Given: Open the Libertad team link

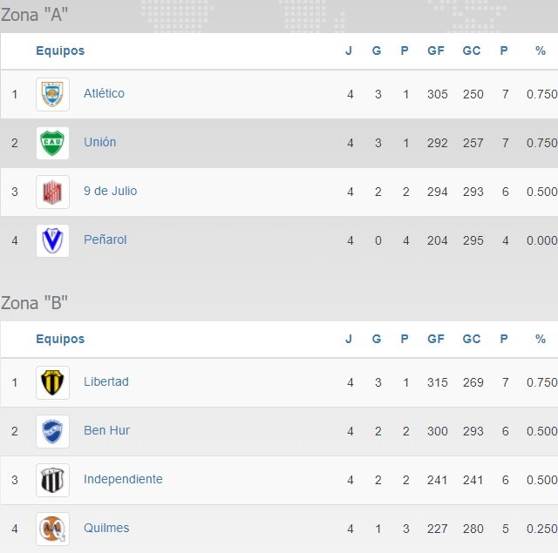Looking at the screenshot, I should coord(105,381).
